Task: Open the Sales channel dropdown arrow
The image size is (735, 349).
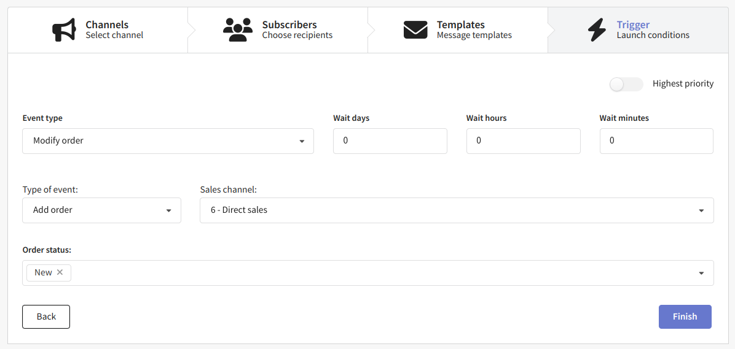Action: (x=701, y=210)
